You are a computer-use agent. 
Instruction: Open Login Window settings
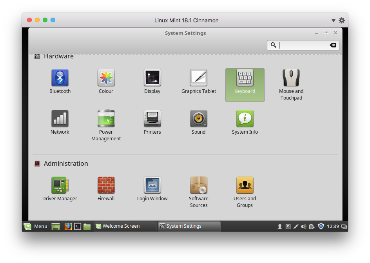click(x=152, y=189)
